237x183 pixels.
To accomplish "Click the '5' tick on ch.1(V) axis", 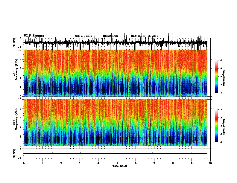I will tap(20, 38).
